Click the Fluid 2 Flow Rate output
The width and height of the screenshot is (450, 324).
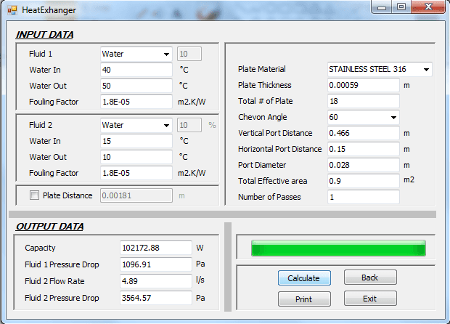click(156, 281)
